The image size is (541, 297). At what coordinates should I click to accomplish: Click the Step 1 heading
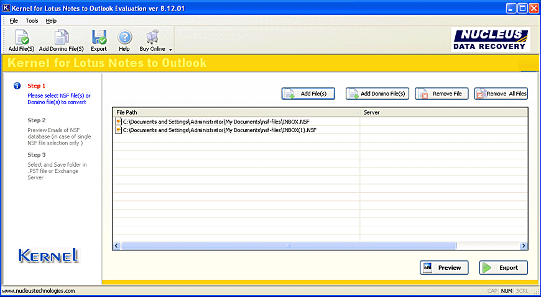click(x=37, y=86)
